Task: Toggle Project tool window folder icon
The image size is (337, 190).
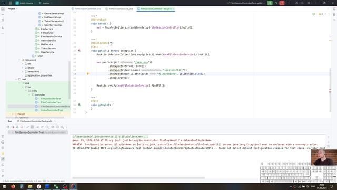Action: point(3,9)
